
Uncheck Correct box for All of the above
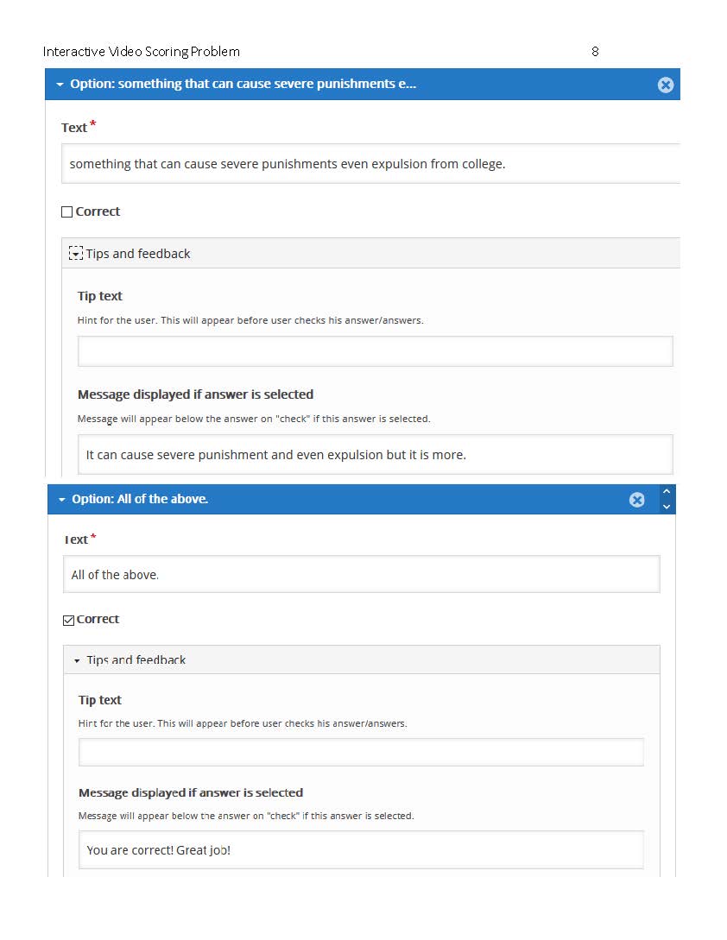click(68, 620)
